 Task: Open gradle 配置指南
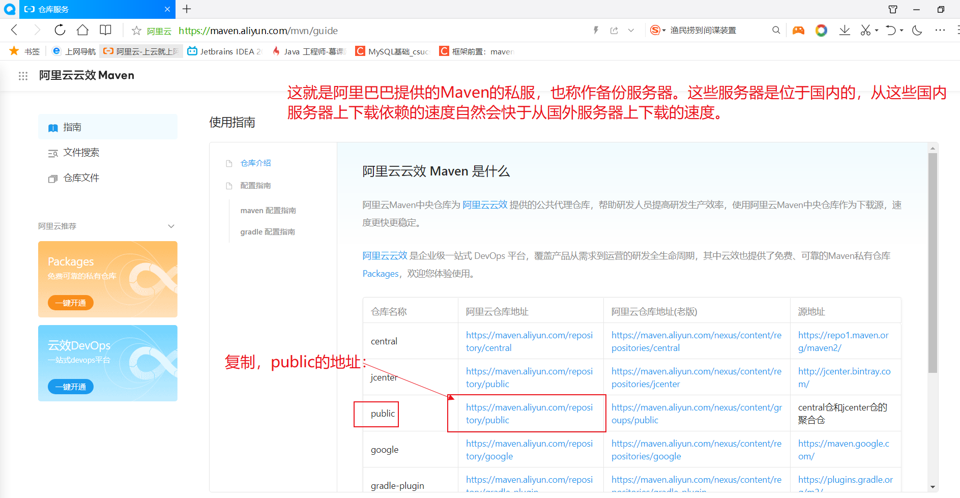point(268,232)
